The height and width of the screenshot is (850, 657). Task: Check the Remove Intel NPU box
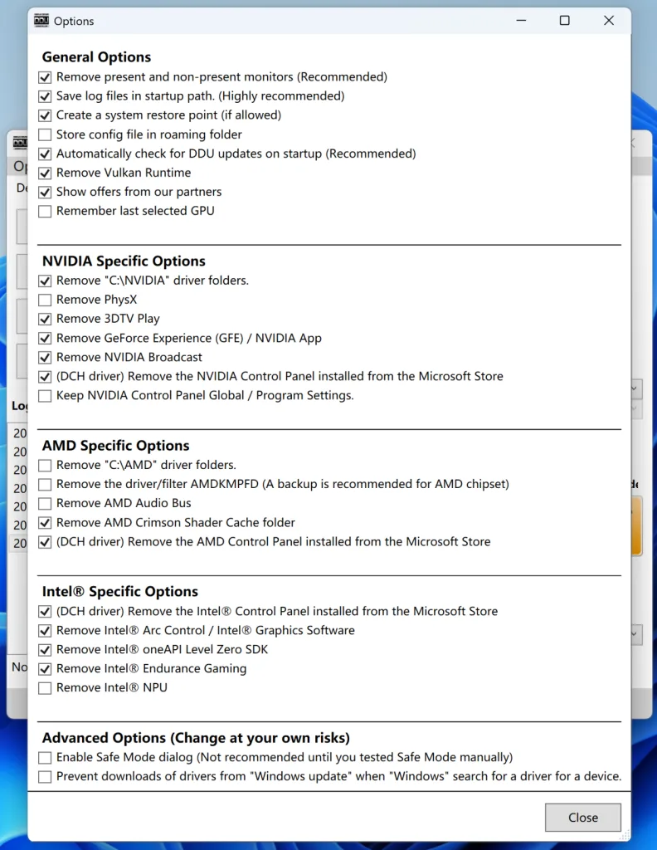click(x=45, y=688)
